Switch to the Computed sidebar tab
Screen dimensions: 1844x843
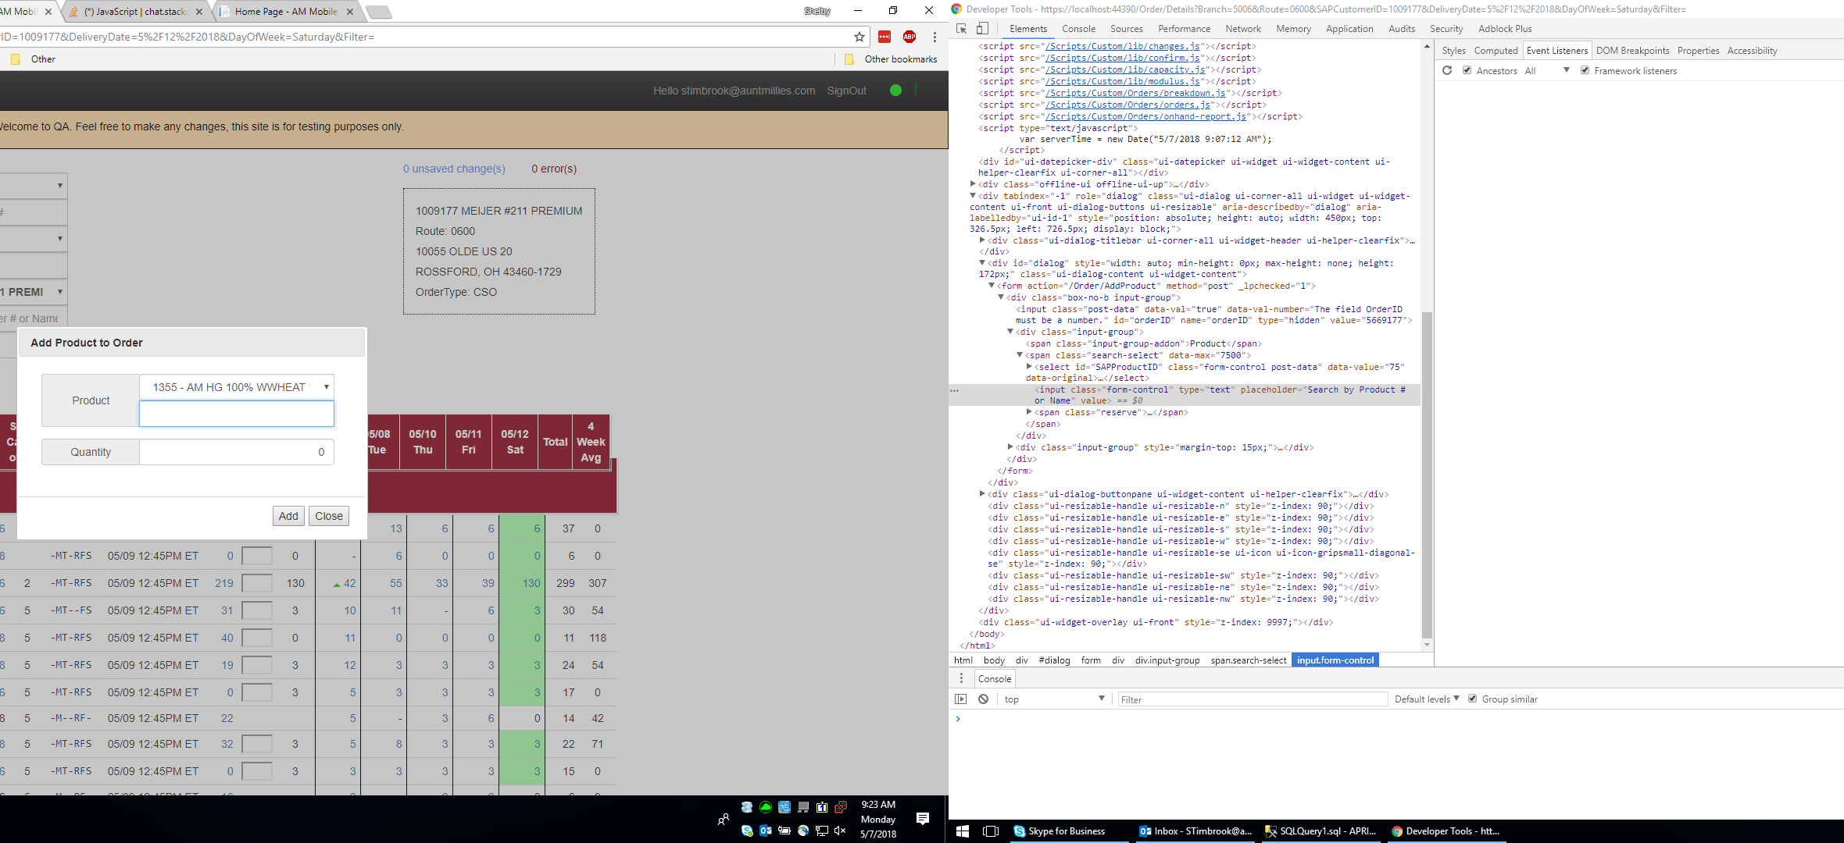pyautogui.click(x=1496, y=51)
